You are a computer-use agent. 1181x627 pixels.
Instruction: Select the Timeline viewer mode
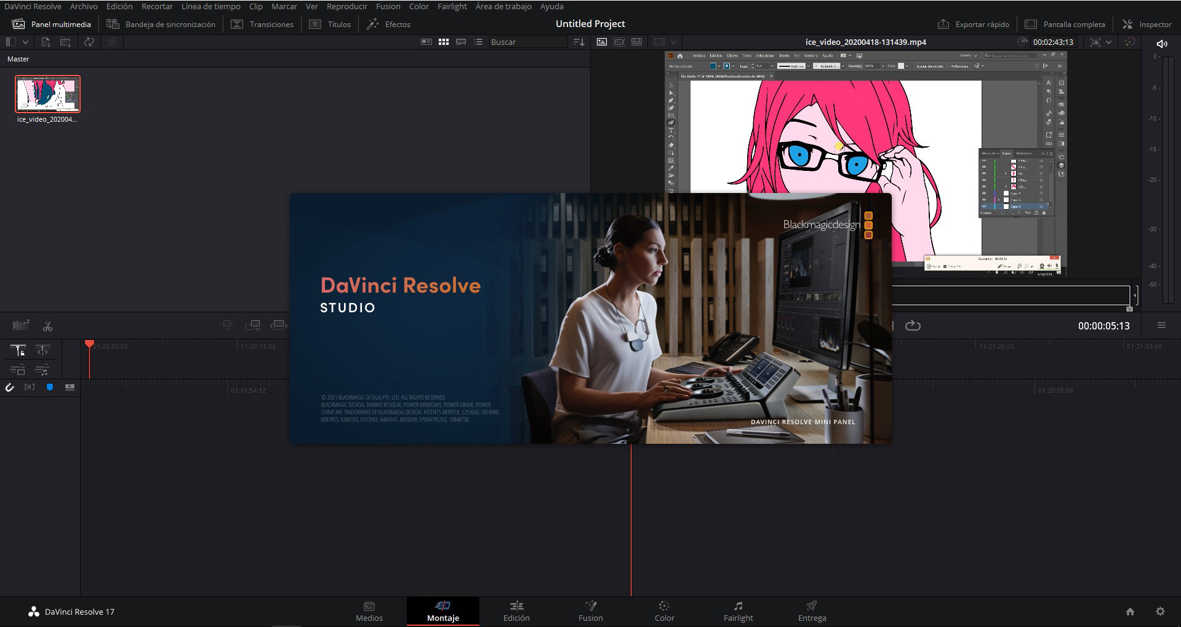637,42
